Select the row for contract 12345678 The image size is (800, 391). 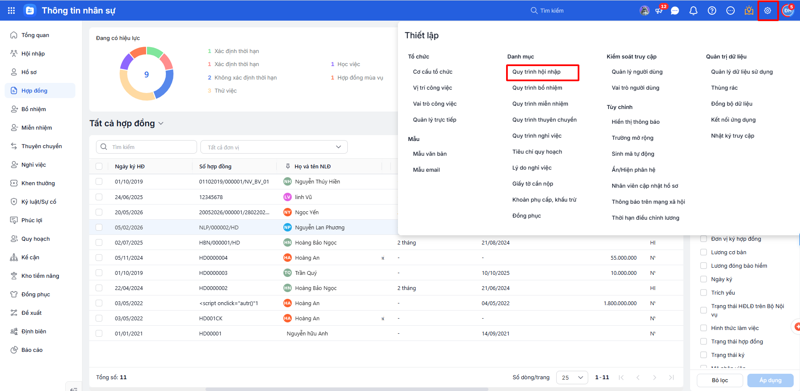(x=99, y=197)
